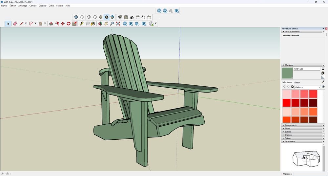Open the Dessiner menu
Viewport: 328px width, 176px height.
pyautogui.click(x=43, y=6)
